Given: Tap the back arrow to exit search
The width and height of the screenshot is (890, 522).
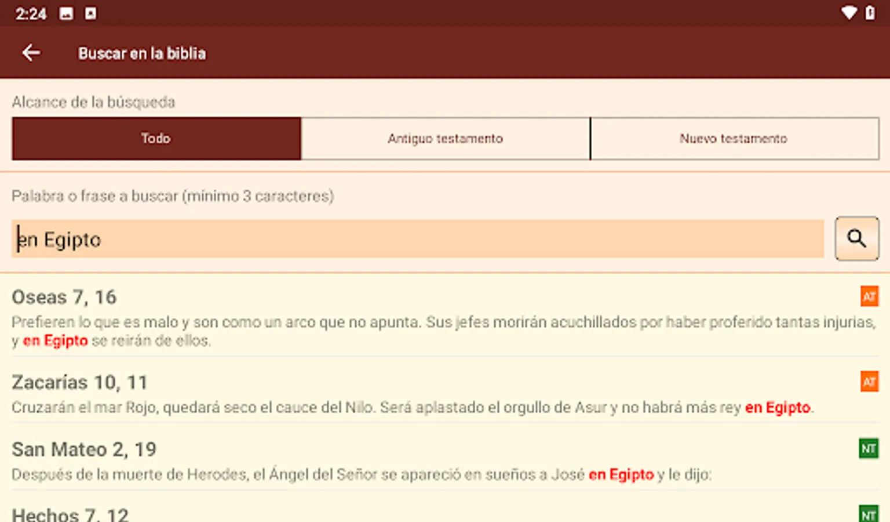Looking at the screenshot, I should (31, 52).
